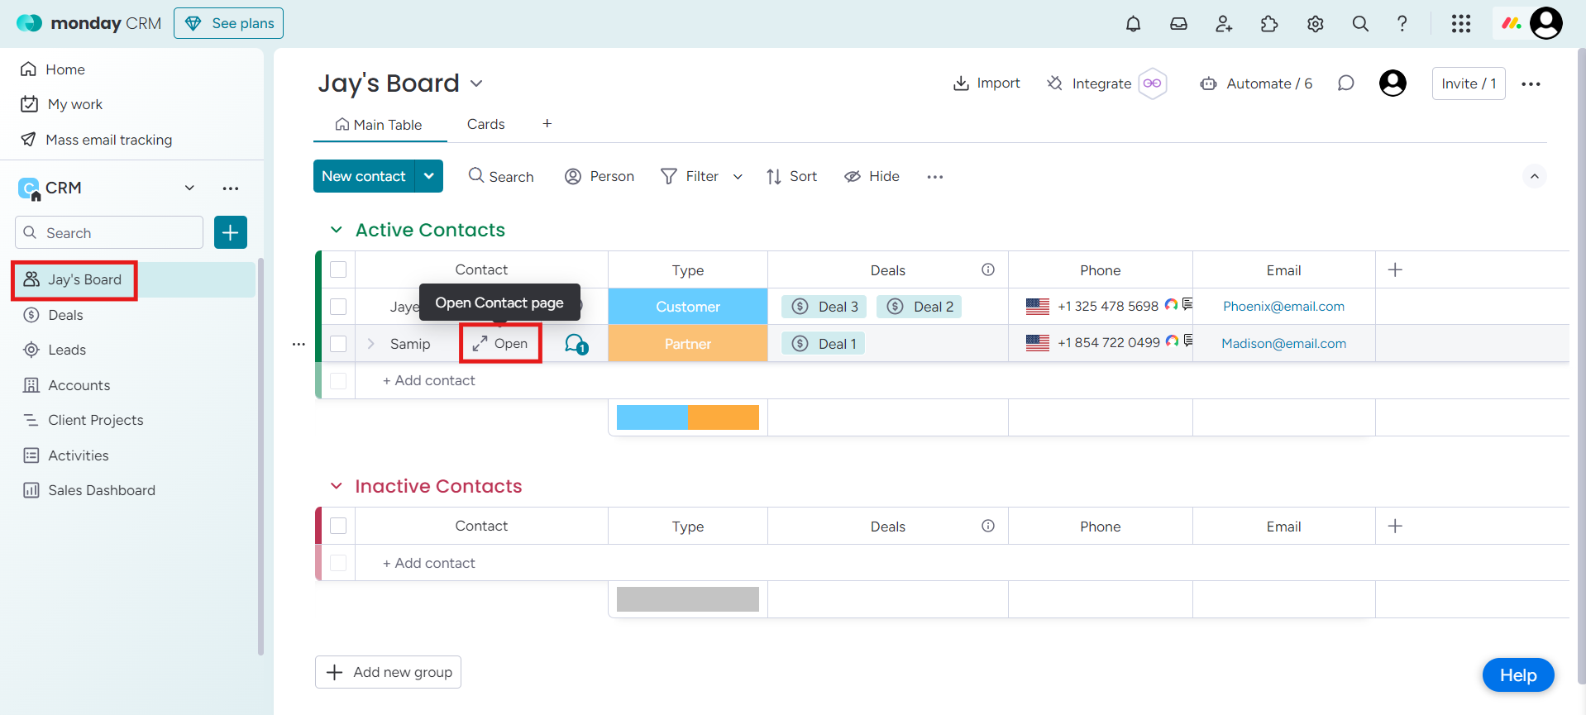This screenshot has height=715, width=1586.
Task: Open board options three-dot menu
Action: [x=1531, y=83]
